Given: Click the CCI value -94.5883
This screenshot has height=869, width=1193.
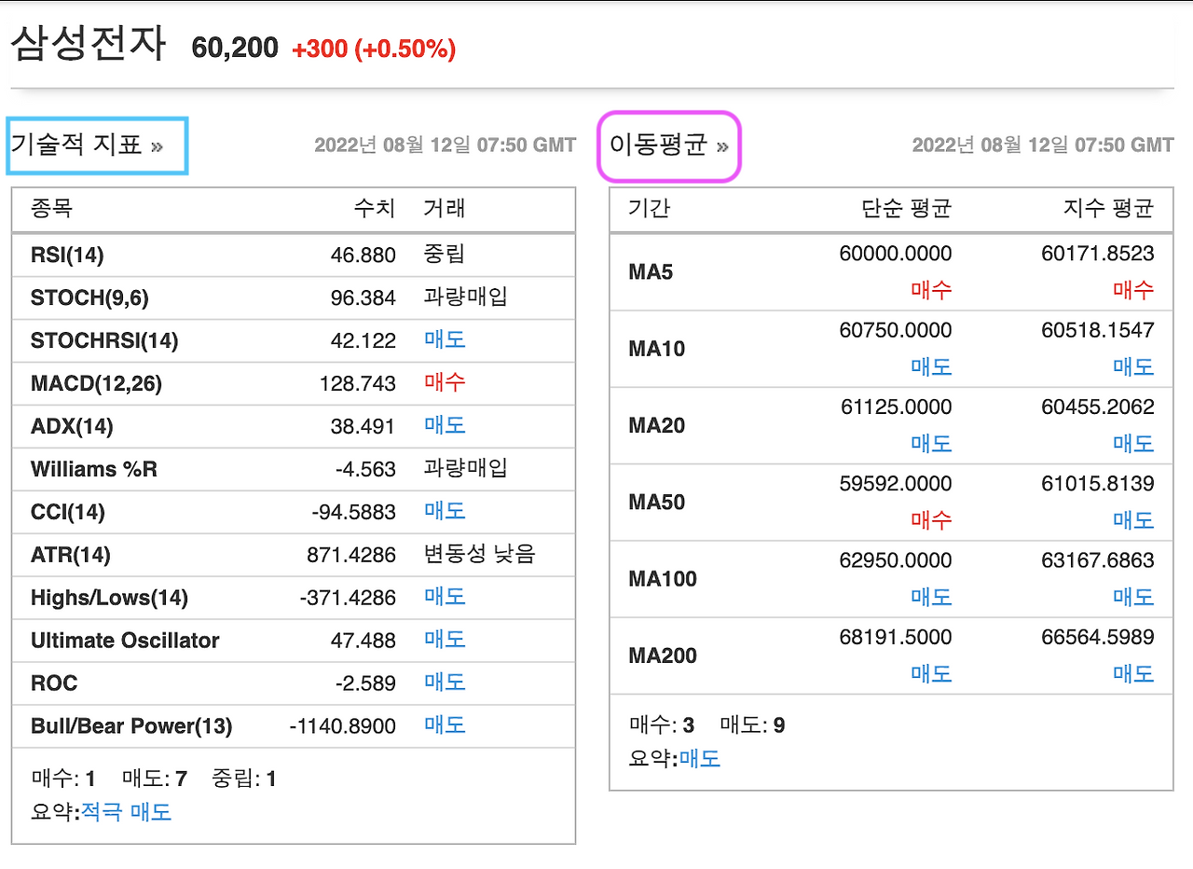Looking at the screenshot, I should [x=354, y=512].
